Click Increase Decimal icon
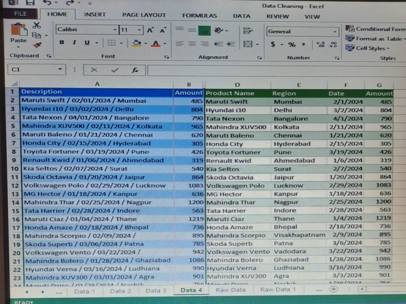The width and height of the screenshot is (406, 304). (x=321, y=45)
